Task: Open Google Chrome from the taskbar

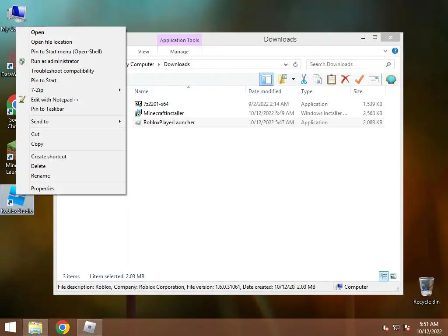Action: 62,327
